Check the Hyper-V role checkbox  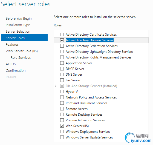[62, 92]
